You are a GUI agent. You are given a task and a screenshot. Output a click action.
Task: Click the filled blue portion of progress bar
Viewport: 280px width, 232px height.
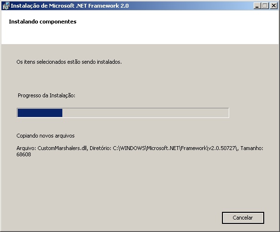click(x=40, y=113)
